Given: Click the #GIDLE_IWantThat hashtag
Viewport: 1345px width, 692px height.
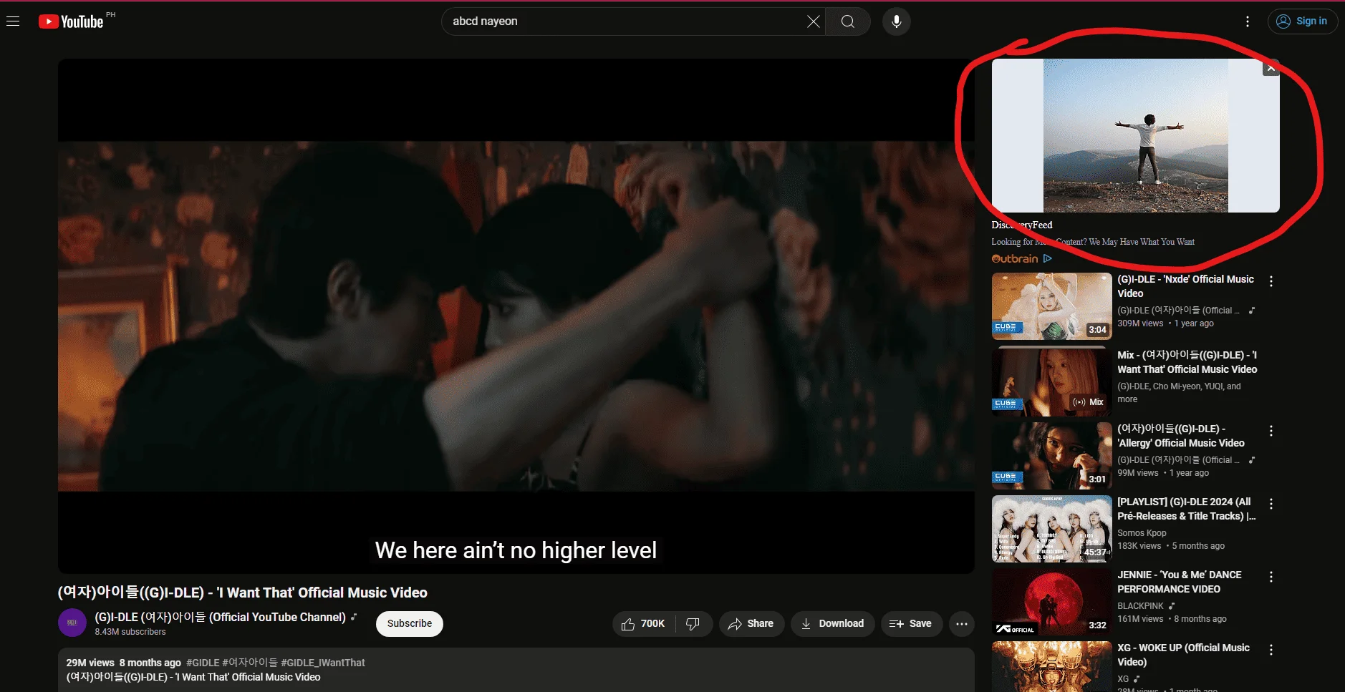Looking at the screenshot, I should point(323,663).
